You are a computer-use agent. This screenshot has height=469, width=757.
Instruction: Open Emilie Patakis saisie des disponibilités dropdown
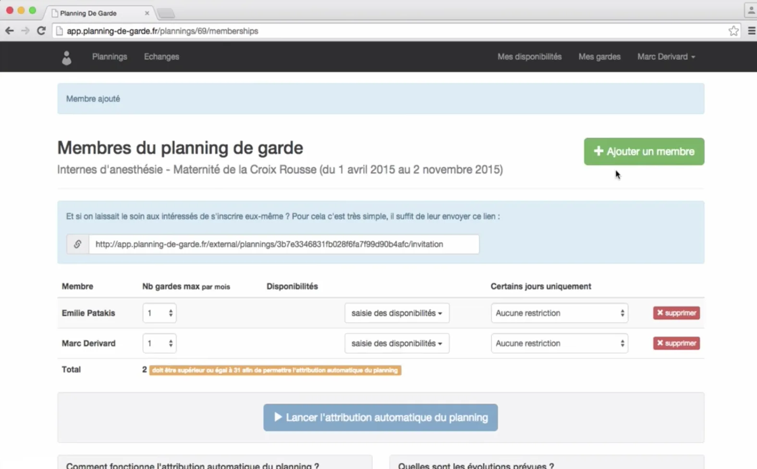pos(397,313)
